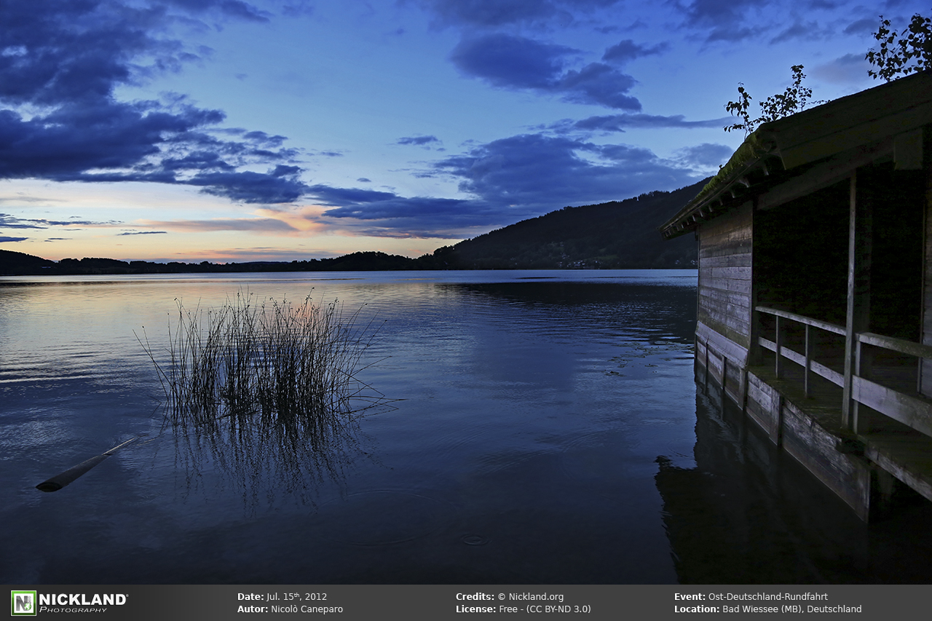Screen dimensions: 932x621
Task: Click the small circular ripple in the water
Action: 474,539
